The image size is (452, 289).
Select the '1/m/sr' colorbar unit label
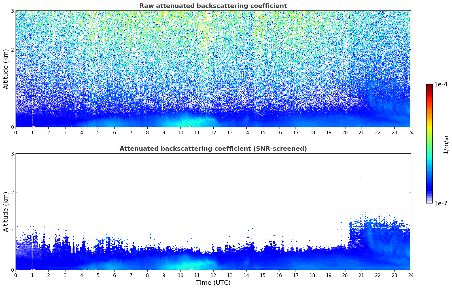(x=446, y=144)
